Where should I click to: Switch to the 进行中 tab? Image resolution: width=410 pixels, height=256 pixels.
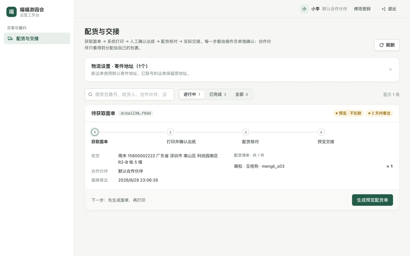tap(192, 94)
